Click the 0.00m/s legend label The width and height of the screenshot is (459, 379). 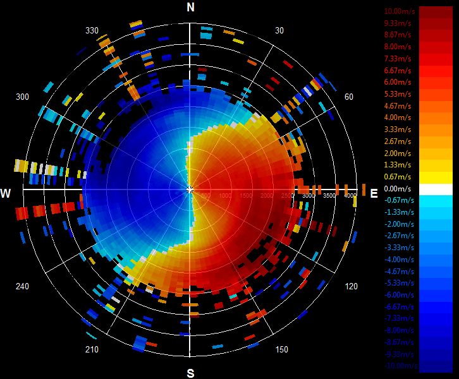398,189
